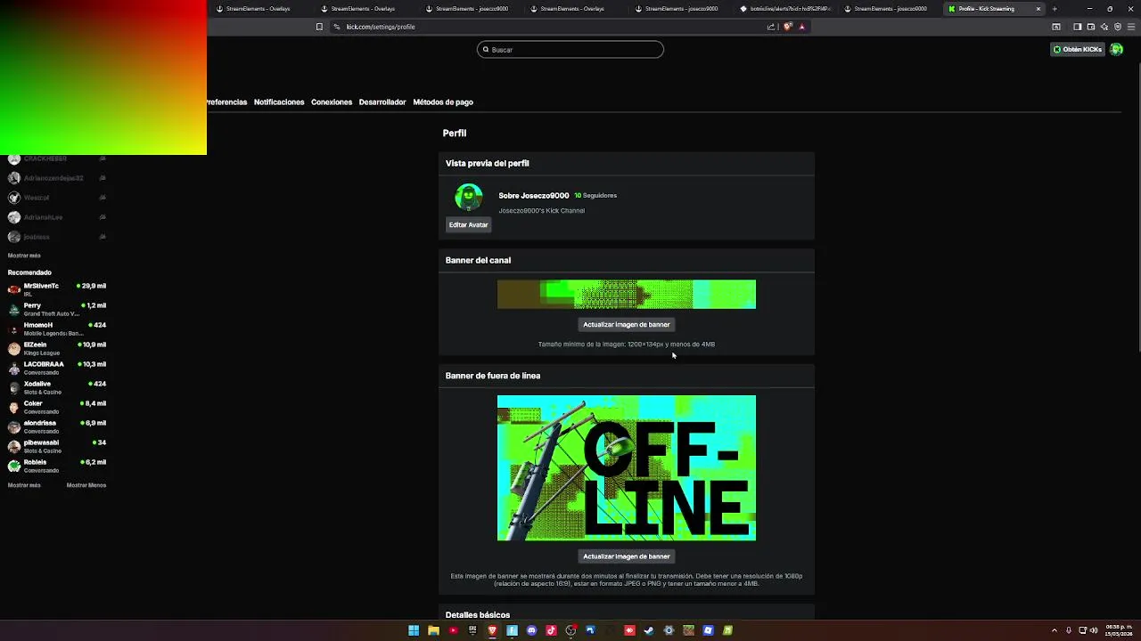
Task: Open the Preferencias settings tab
Action: [226, 102]
